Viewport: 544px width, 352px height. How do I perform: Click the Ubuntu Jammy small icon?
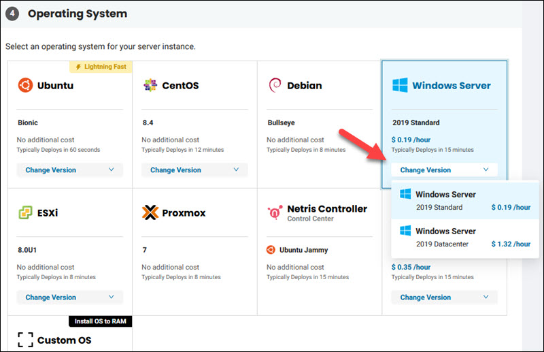click(271, 249)
